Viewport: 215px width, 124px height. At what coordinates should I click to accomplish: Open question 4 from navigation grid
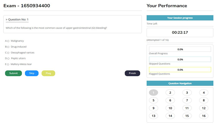point(204,93)
